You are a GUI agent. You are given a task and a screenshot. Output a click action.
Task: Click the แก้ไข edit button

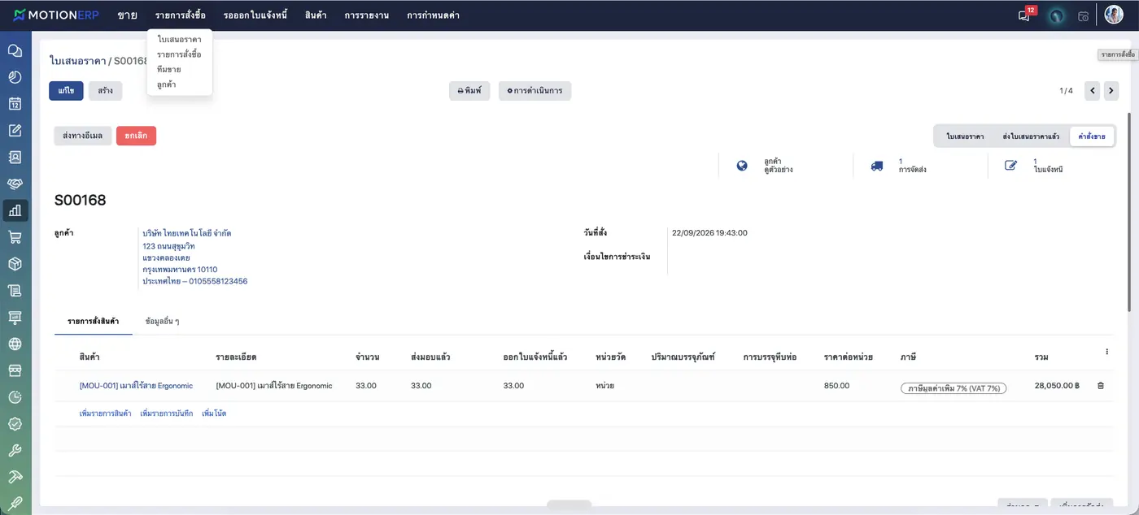pyautogui.click(x=66, y=91)
